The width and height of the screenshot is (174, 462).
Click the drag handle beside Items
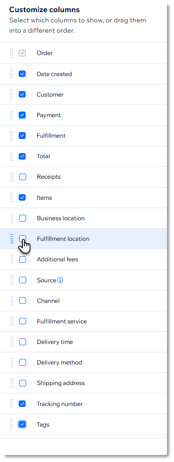(12, 197)
